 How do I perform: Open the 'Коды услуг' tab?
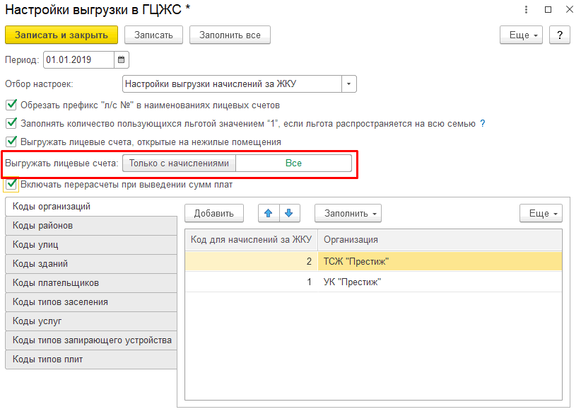90,321
